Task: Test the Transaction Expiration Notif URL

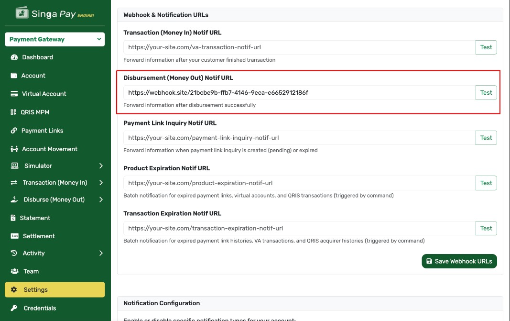Action: pyautogui.click(x=486, y=228)
